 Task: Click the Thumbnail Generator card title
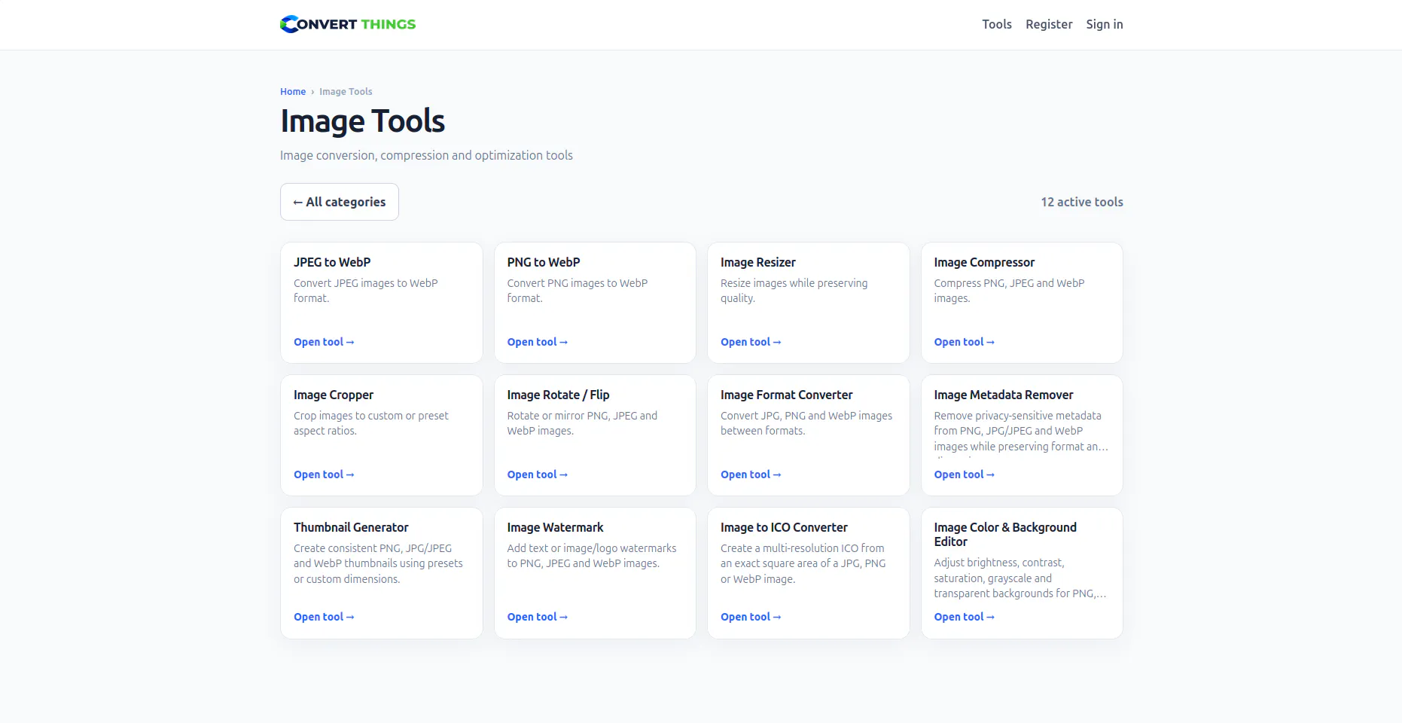pyautogui.click(x=351, y=527)
